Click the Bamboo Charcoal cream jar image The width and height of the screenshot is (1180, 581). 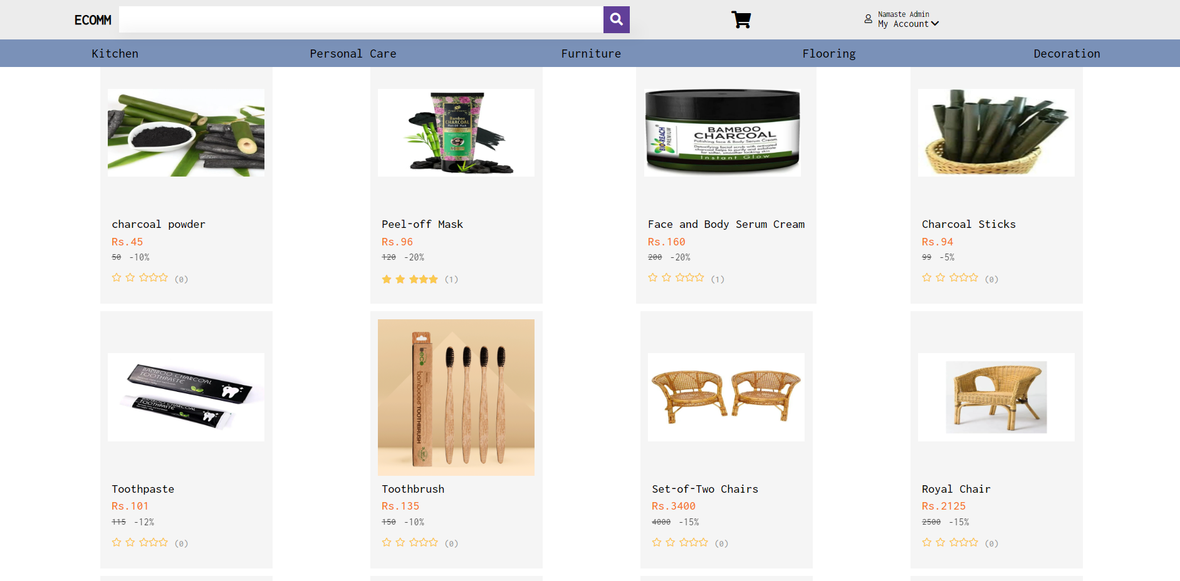[x=723, y=133]
